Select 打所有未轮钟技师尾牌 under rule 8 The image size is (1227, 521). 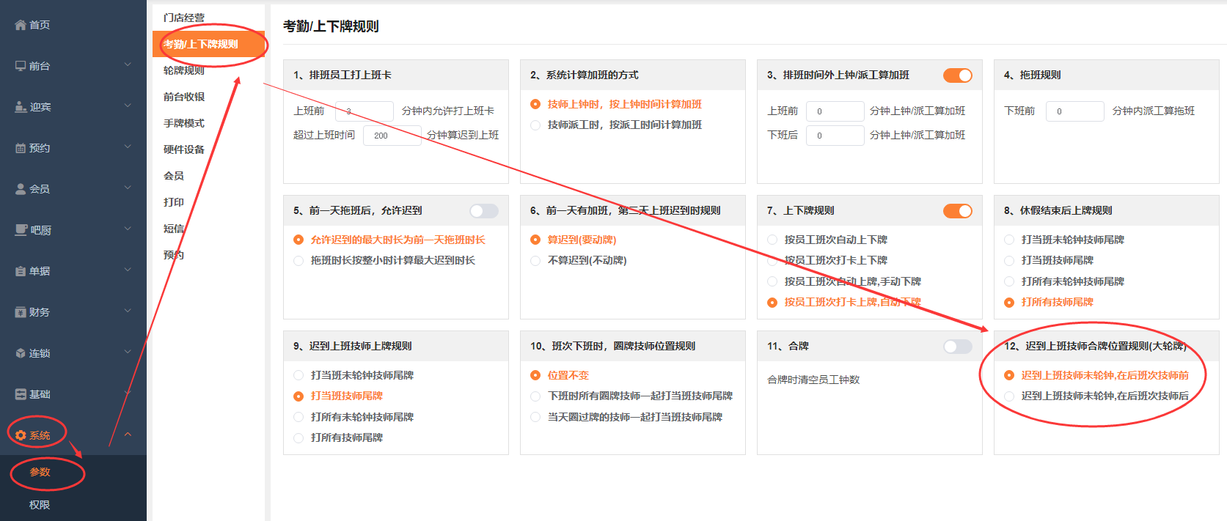[1064, 281]
